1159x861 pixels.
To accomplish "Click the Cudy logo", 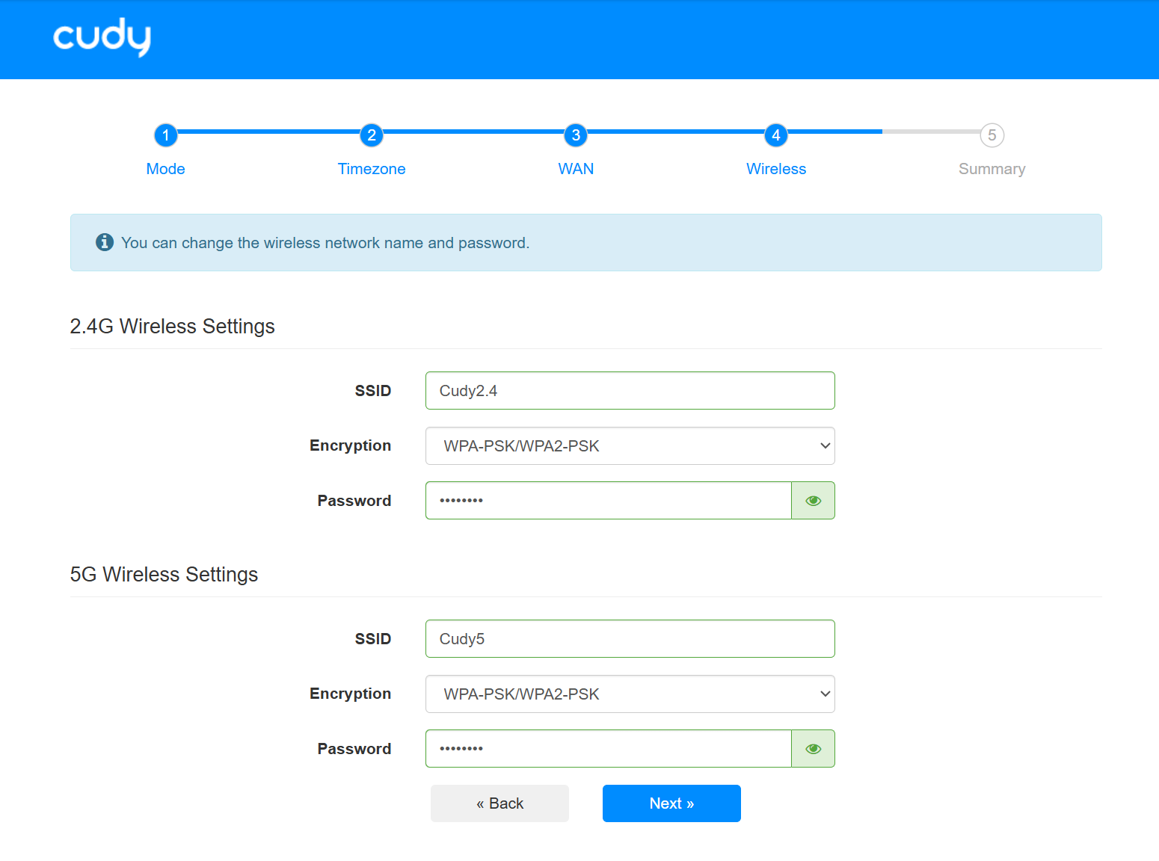I will (x=102, y=37).
